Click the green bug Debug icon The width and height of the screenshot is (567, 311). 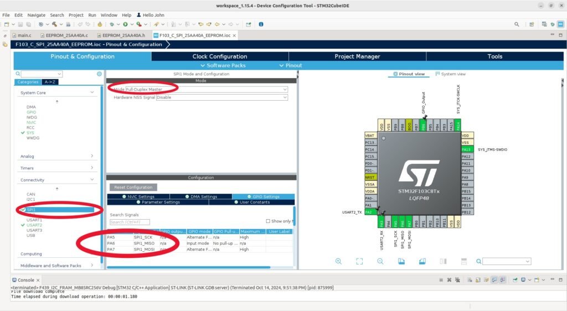click(x=112, y=24)
